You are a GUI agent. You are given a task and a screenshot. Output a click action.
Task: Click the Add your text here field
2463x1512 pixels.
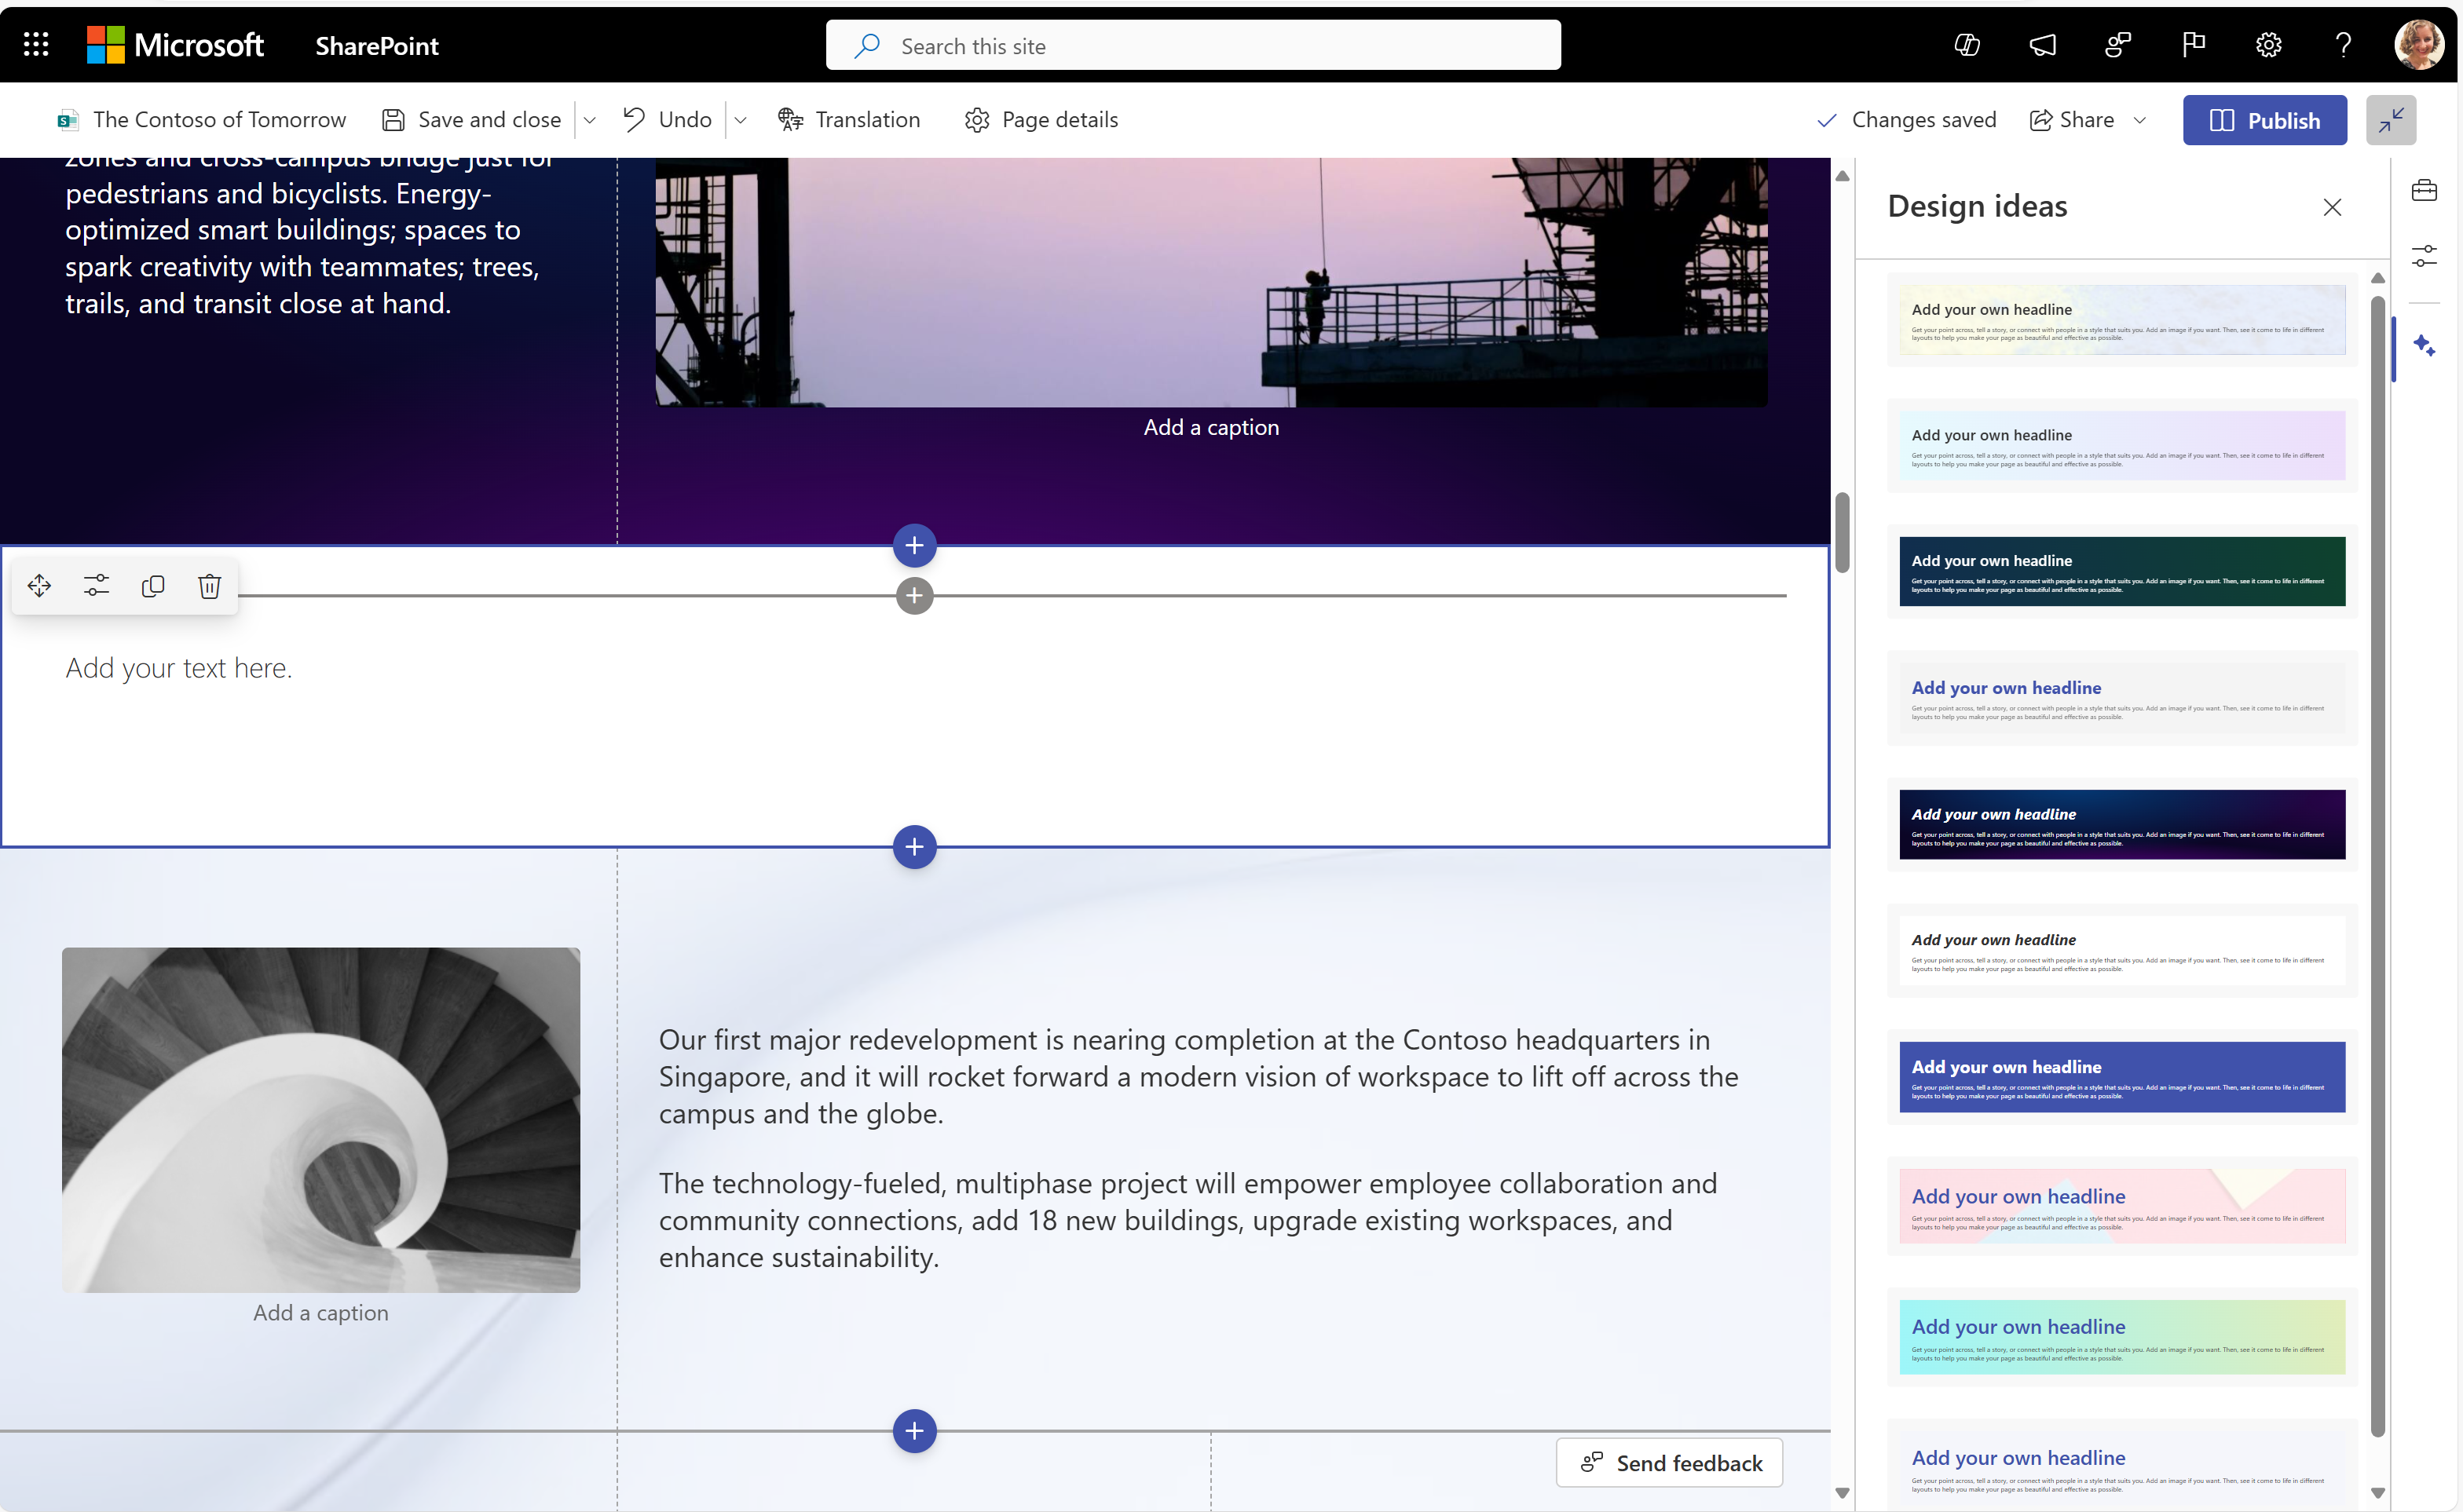[177, 667]
